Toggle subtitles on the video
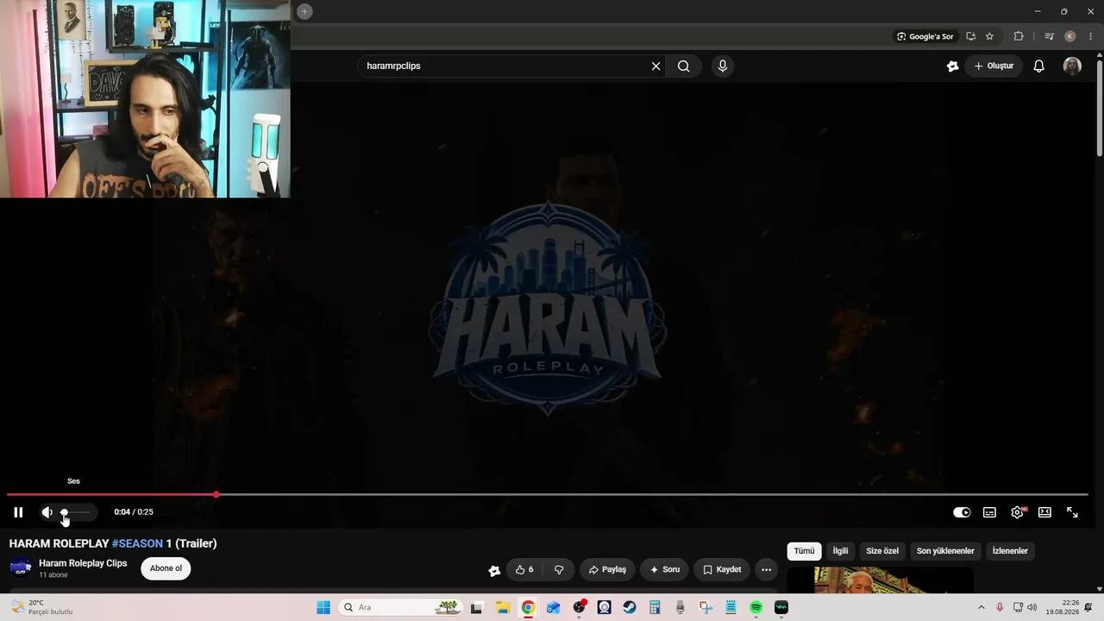Viewport: 1104px width, 621px height. [989, 512]
